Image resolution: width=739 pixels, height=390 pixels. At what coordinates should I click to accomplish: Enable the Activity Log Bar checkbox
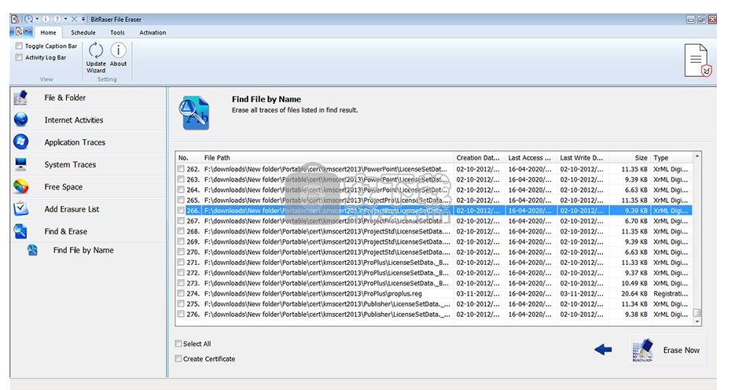pyautogui.click(x=19, y=57)
